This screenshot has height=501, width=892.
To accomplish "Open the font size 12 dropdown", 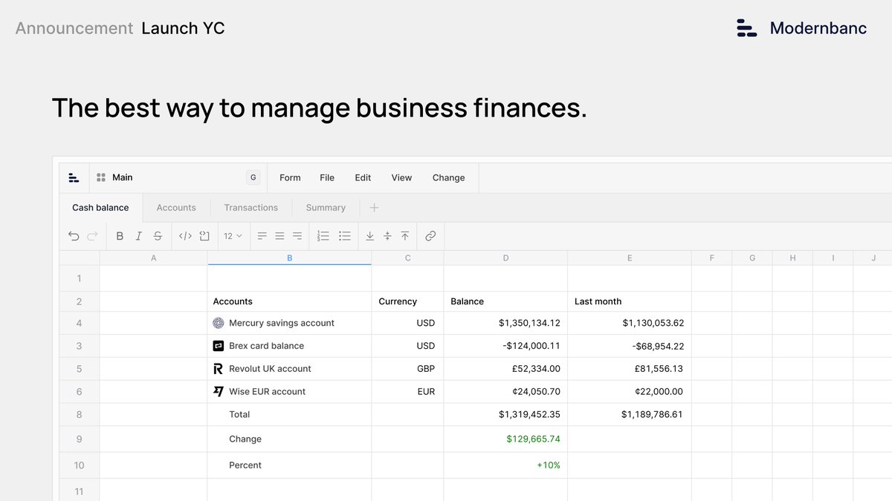I will pyautogui.click(x=233, y=236).
